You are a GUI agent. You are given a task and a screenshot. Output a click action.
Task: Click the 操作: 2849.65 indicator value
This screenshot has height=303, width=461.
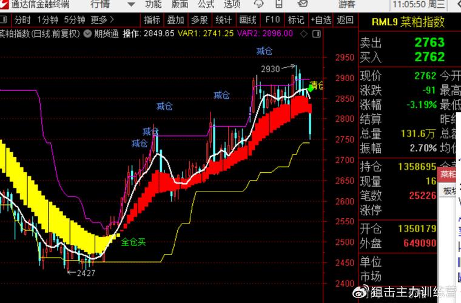[x=149, y=33]
